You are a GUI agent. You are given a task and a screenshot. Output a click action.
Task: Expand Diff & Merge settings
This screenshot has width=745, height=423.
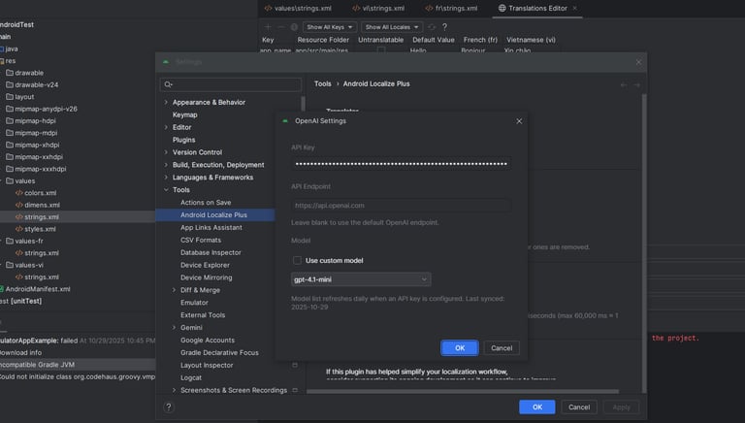tap(174, 290)
